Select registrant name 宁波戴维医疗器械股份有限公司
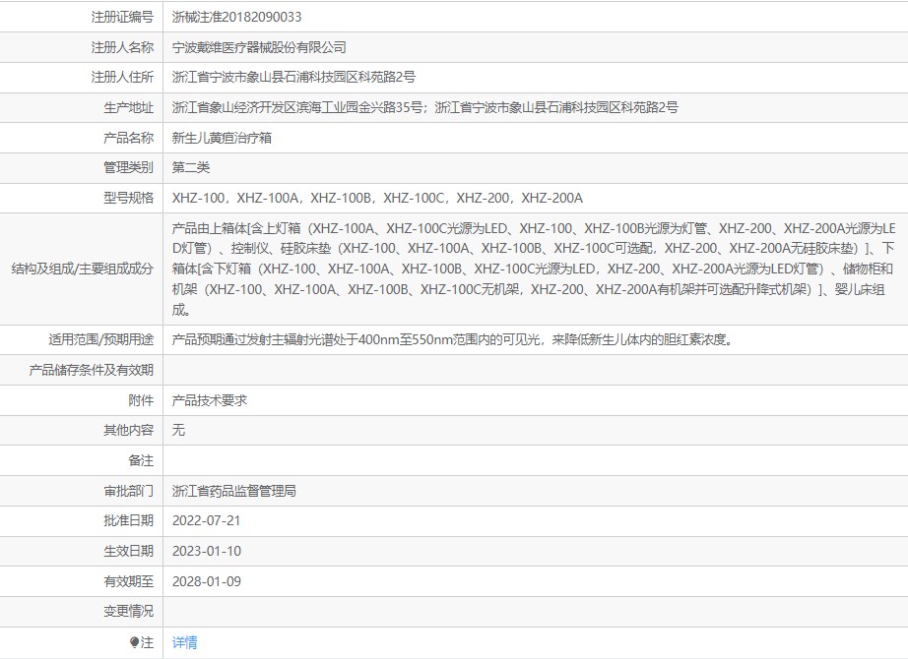 pyautogui.click(x=259, y=47)
